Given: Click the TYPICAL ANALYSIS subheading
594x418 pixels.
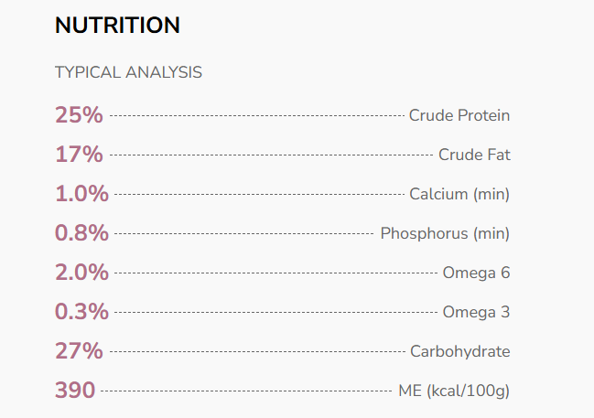Looking at the screenshot, I should [x=128, y=72].
